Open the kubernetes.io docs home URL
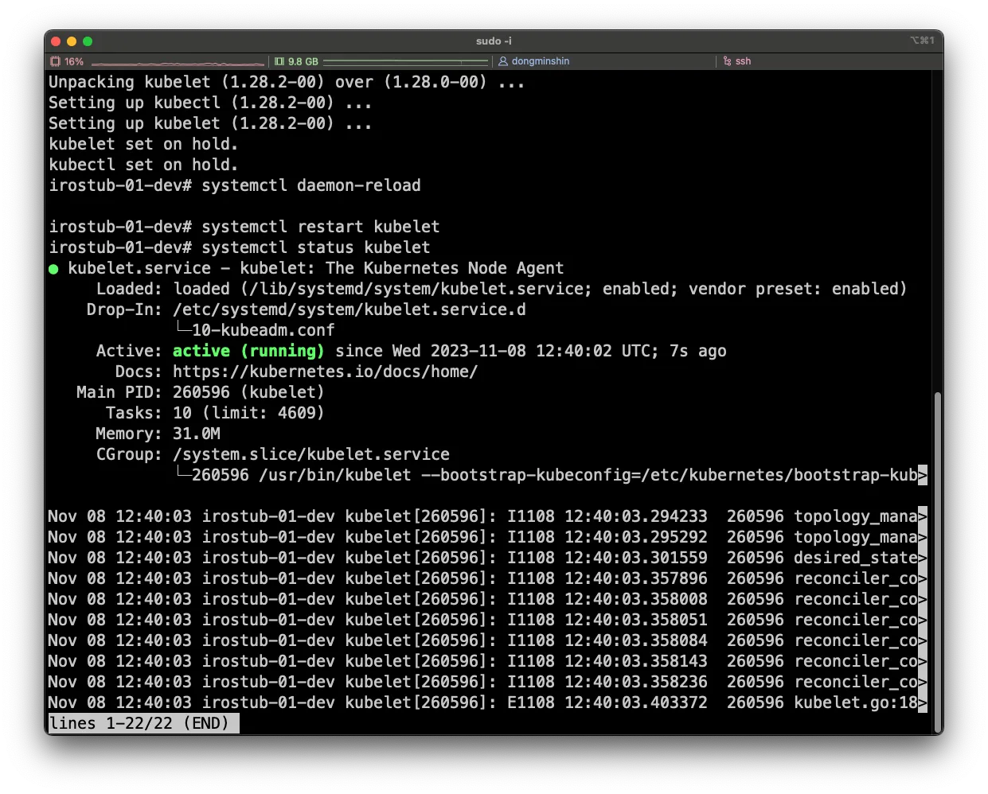 (x=325, y=372)
